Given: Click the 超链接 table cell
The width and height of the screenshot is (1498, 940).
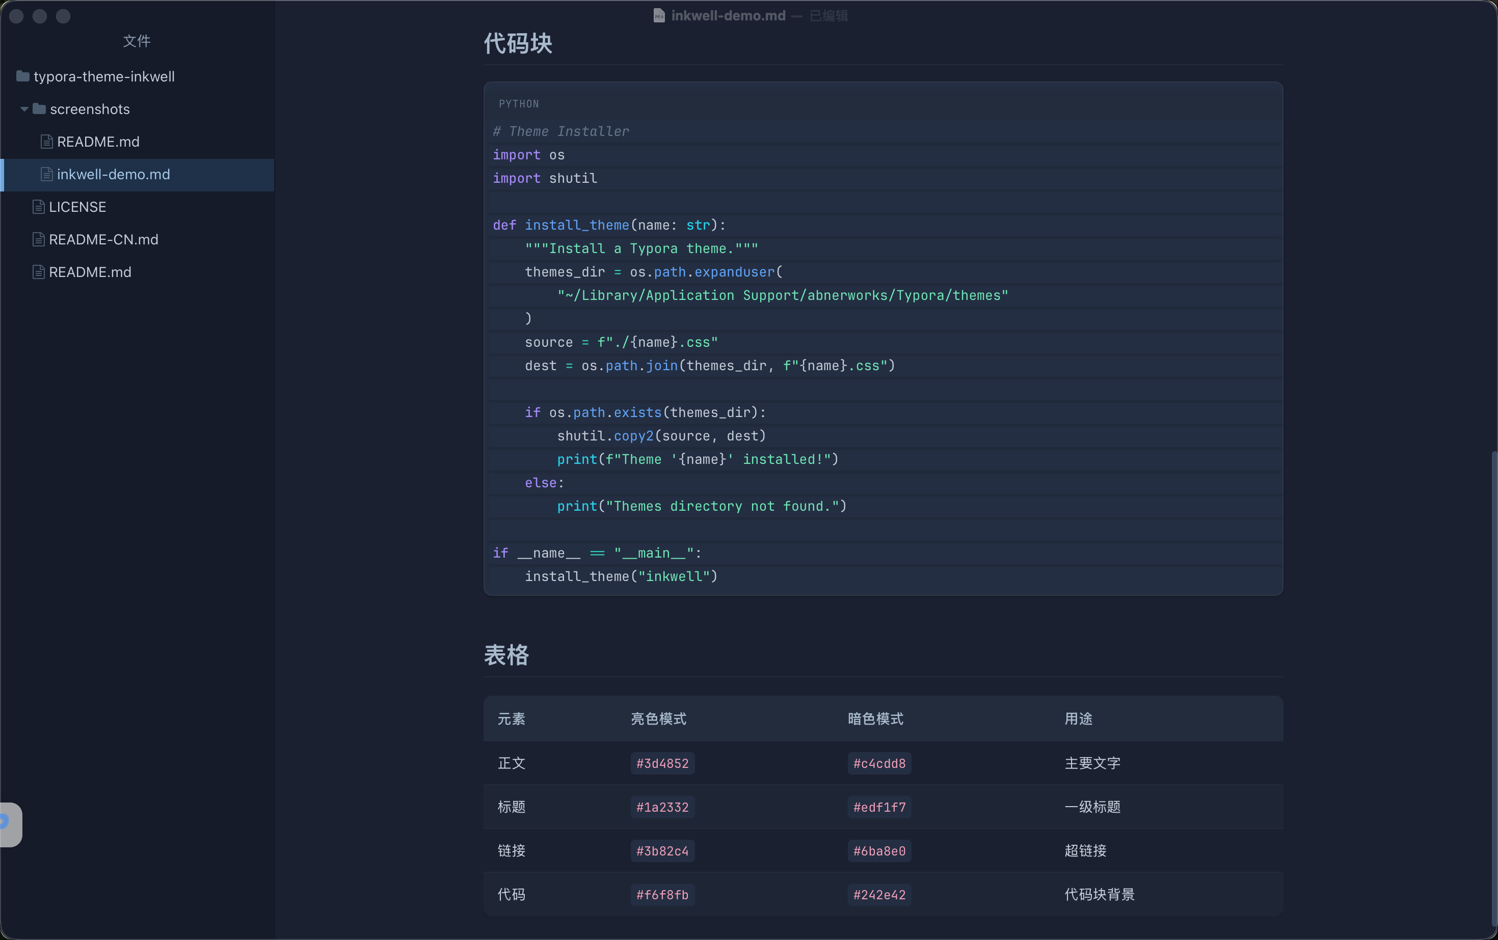Looking at the screenshot, I should pyautogui.click(x=1086, y=851).
